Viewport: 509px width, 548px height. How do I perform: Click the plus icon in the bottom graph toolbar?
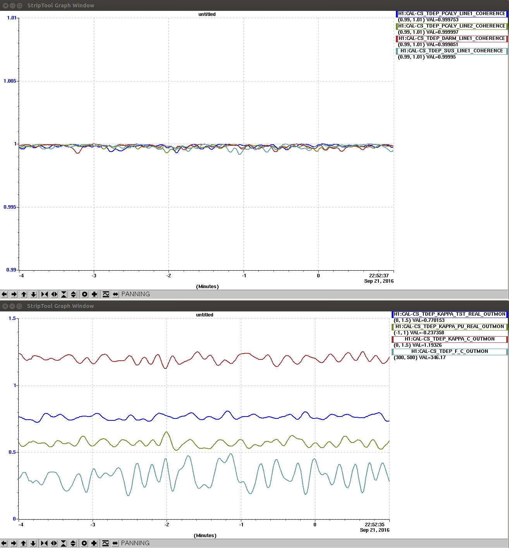coord(94,543)
